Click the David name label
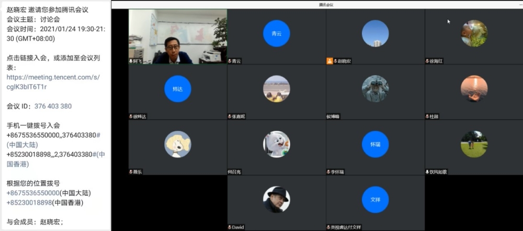The image size is (523, 231). pyautogui.click(x=238, y=227)
